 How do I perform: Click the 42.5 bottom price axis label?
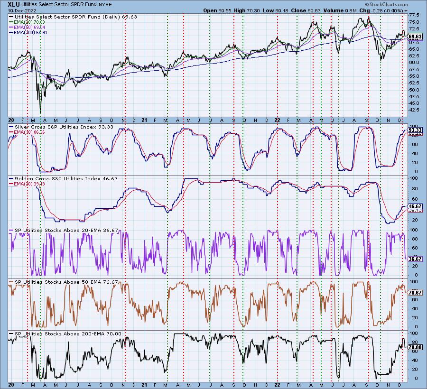(x=414, y=110)
